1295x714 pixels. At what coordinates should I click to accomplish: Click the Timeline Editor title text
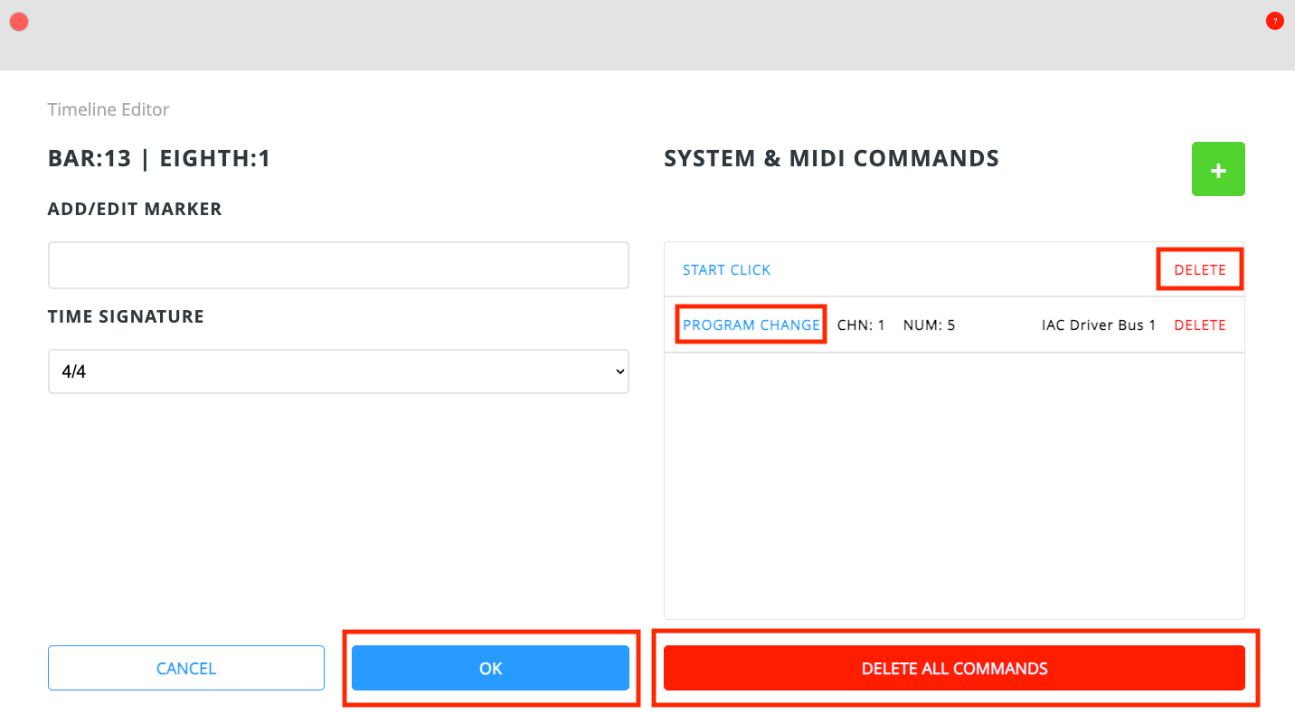click(x=109, y=109)
